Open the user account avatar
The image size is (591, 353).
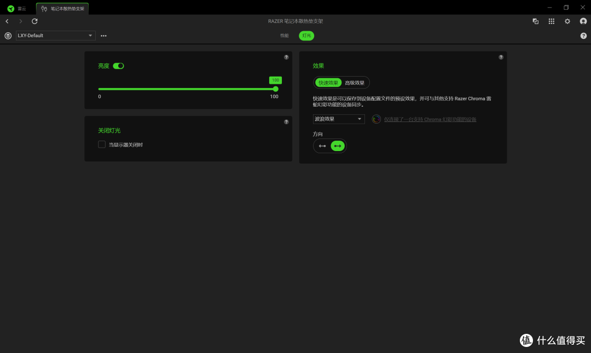click(583, 21)
